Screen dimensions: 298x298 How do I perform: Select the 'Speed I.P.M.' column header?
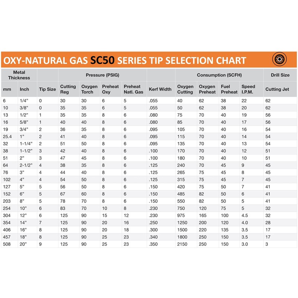(248, 89)
